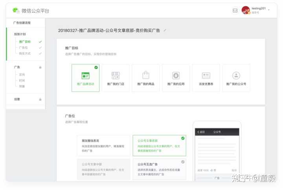Screen dimensions: 283x190
Task: Expand the testing201 account dropdown arrow
Action: pos(269,10)
